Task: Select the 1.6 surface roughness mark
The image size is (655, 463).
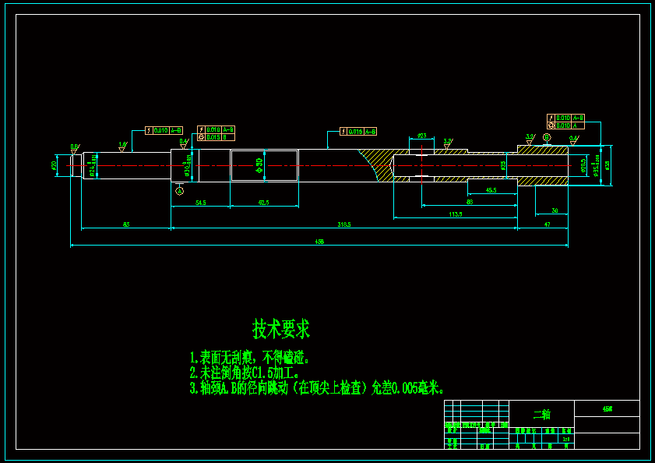Action: click(121, 144)
